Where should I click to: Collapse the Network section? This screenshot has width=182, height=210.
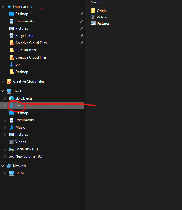pos(2,166)
